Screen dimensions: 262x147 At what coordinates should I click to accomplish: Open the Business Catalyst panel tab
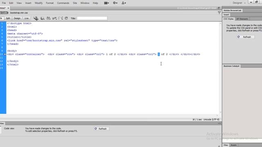[231, 66]
